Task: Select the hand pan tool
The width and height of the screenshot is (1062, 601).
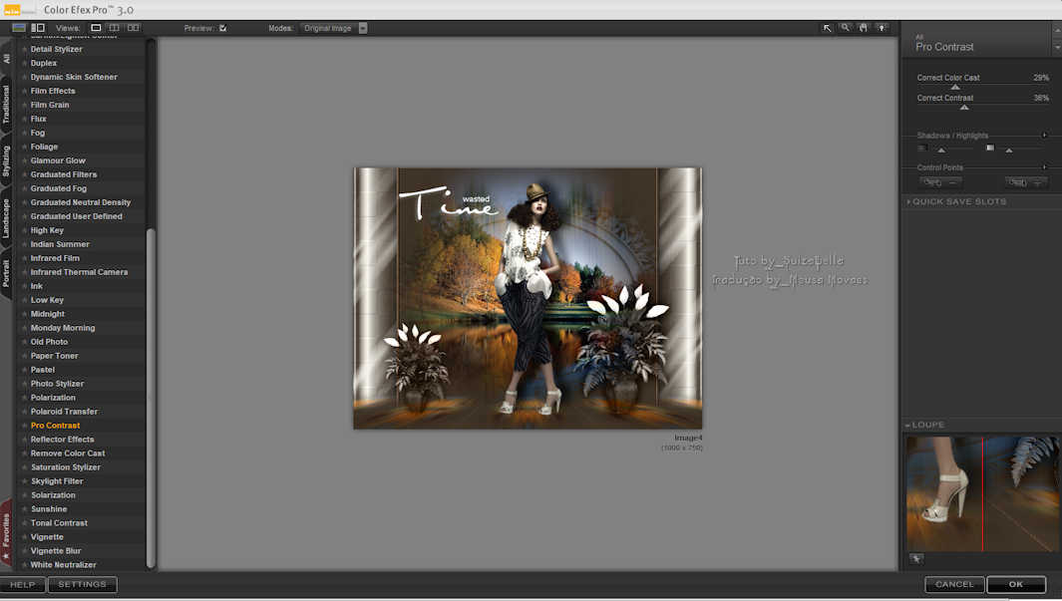Action: point(864,28)
